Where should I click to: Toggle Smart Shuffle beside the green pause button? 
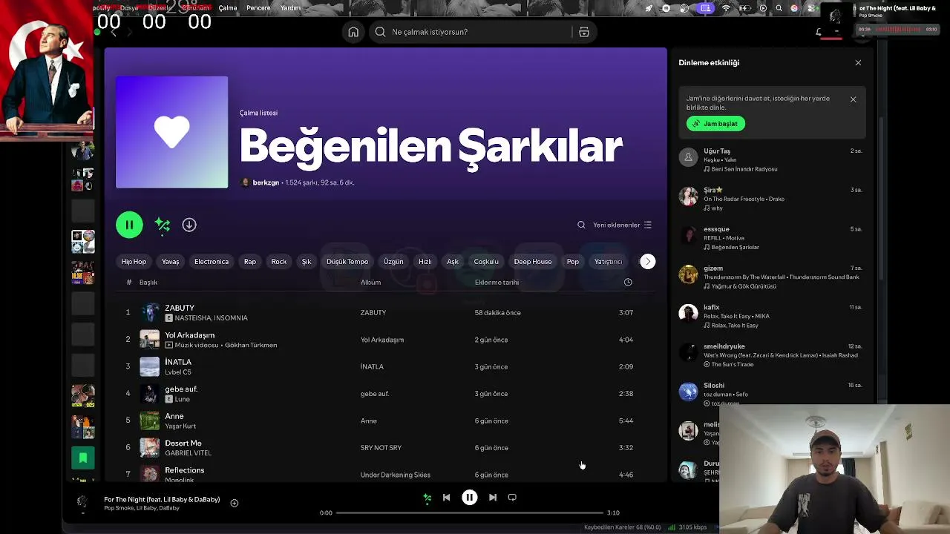coord(163,225)
